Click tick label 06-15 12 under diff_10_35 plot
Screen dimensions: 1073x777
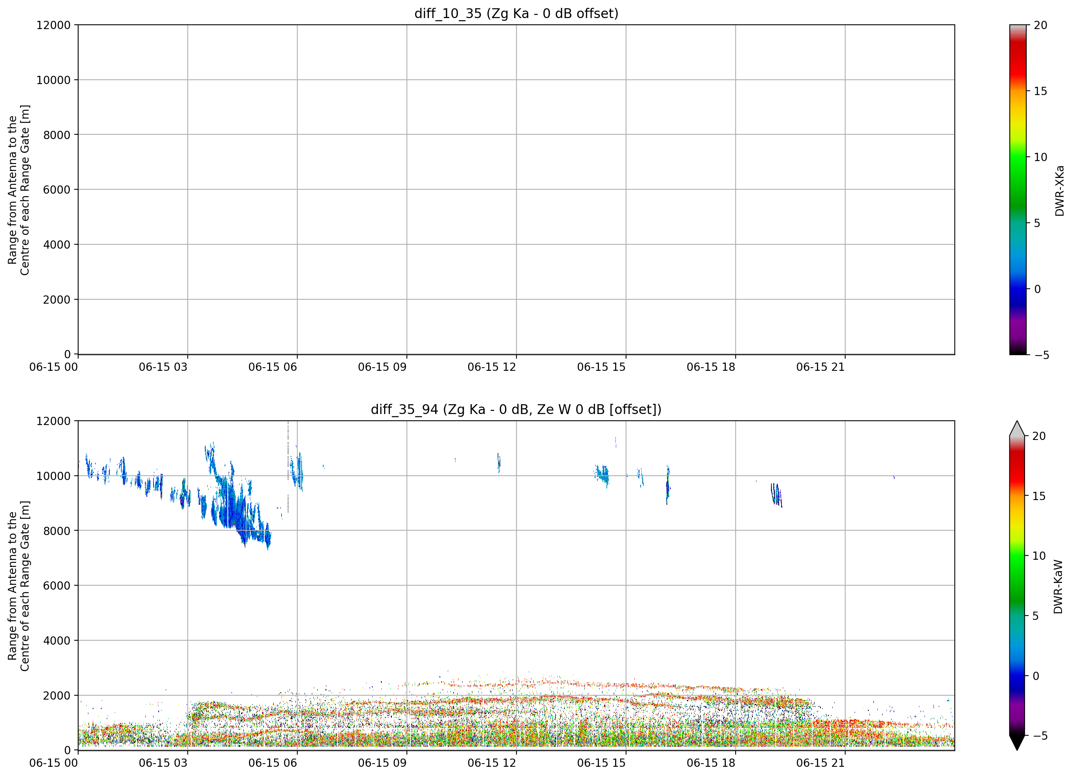492,367
